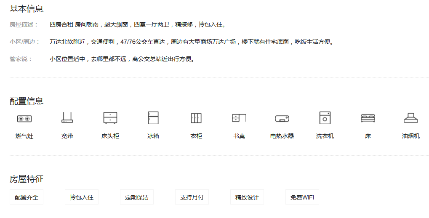The image size is (429, 218).
Task: Click the bed (床) icon
Action: [368, 118]
